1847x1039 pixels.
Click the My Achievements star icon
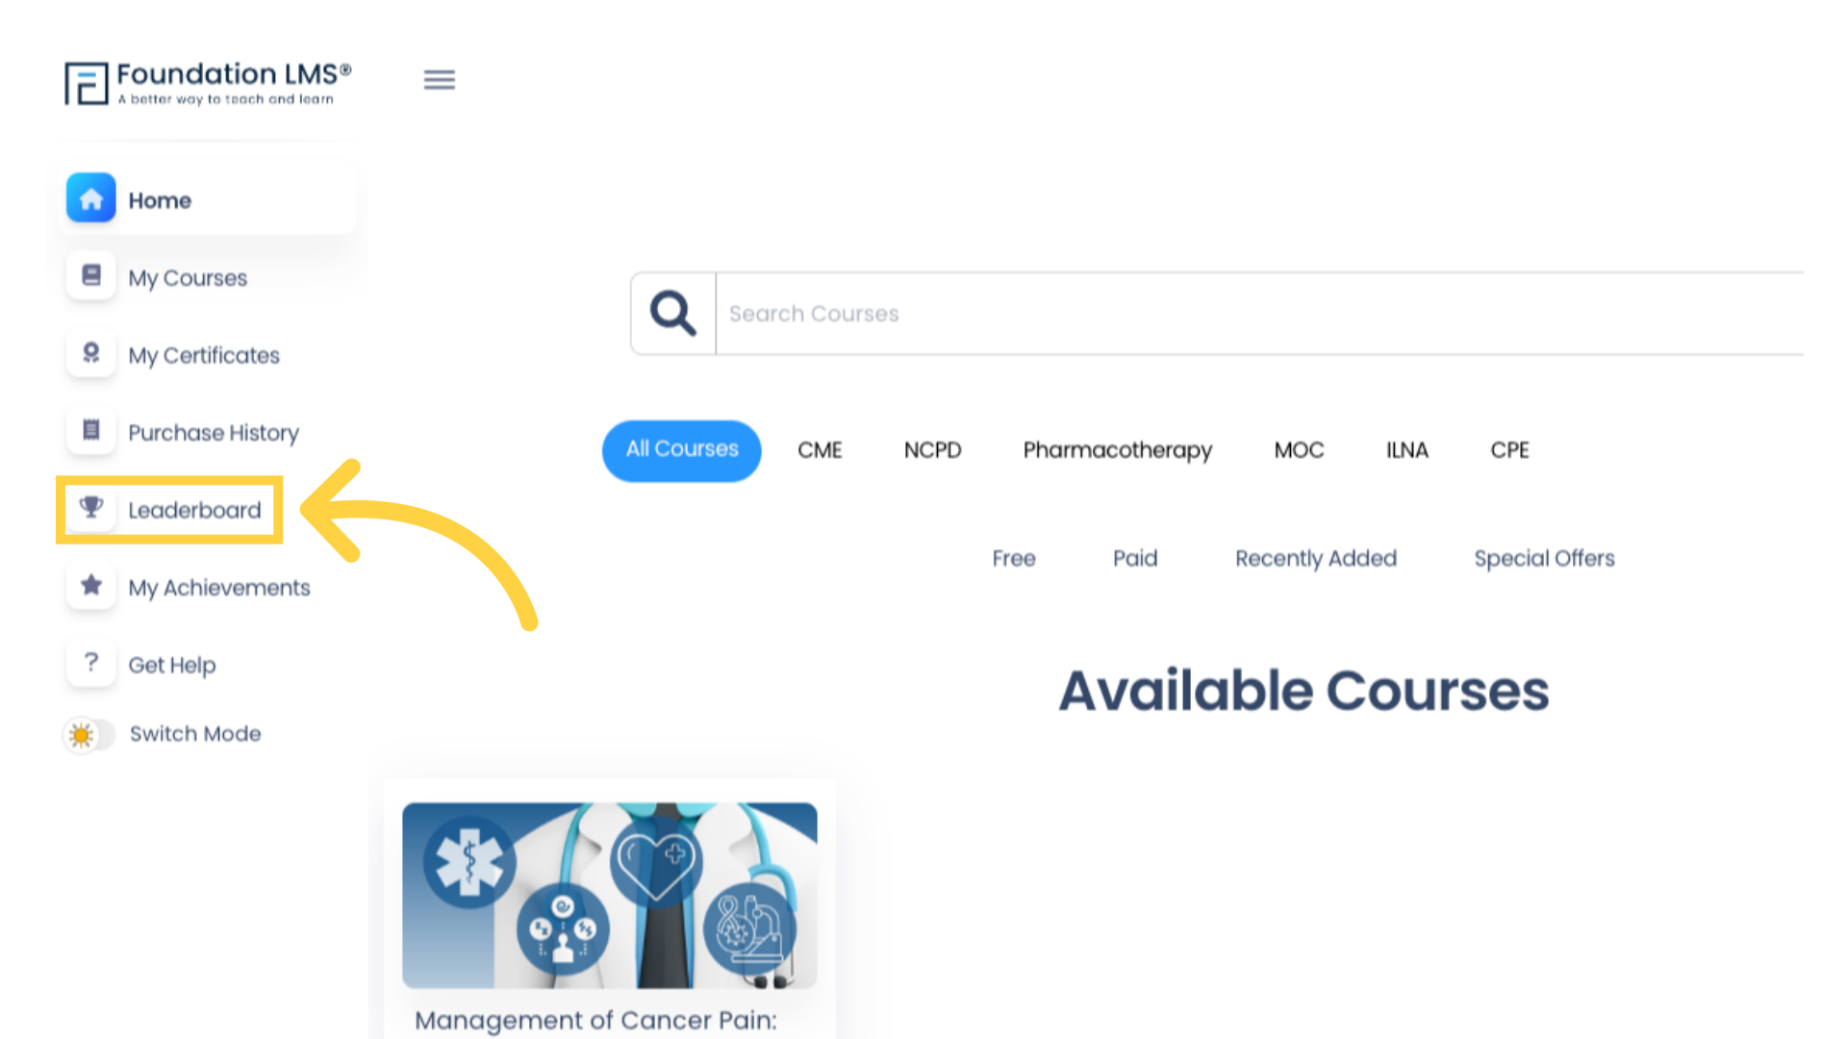[x=90, y=584]
